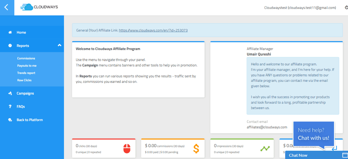
Task: Click the Reports pie chart icon
Action: point(10,46)
